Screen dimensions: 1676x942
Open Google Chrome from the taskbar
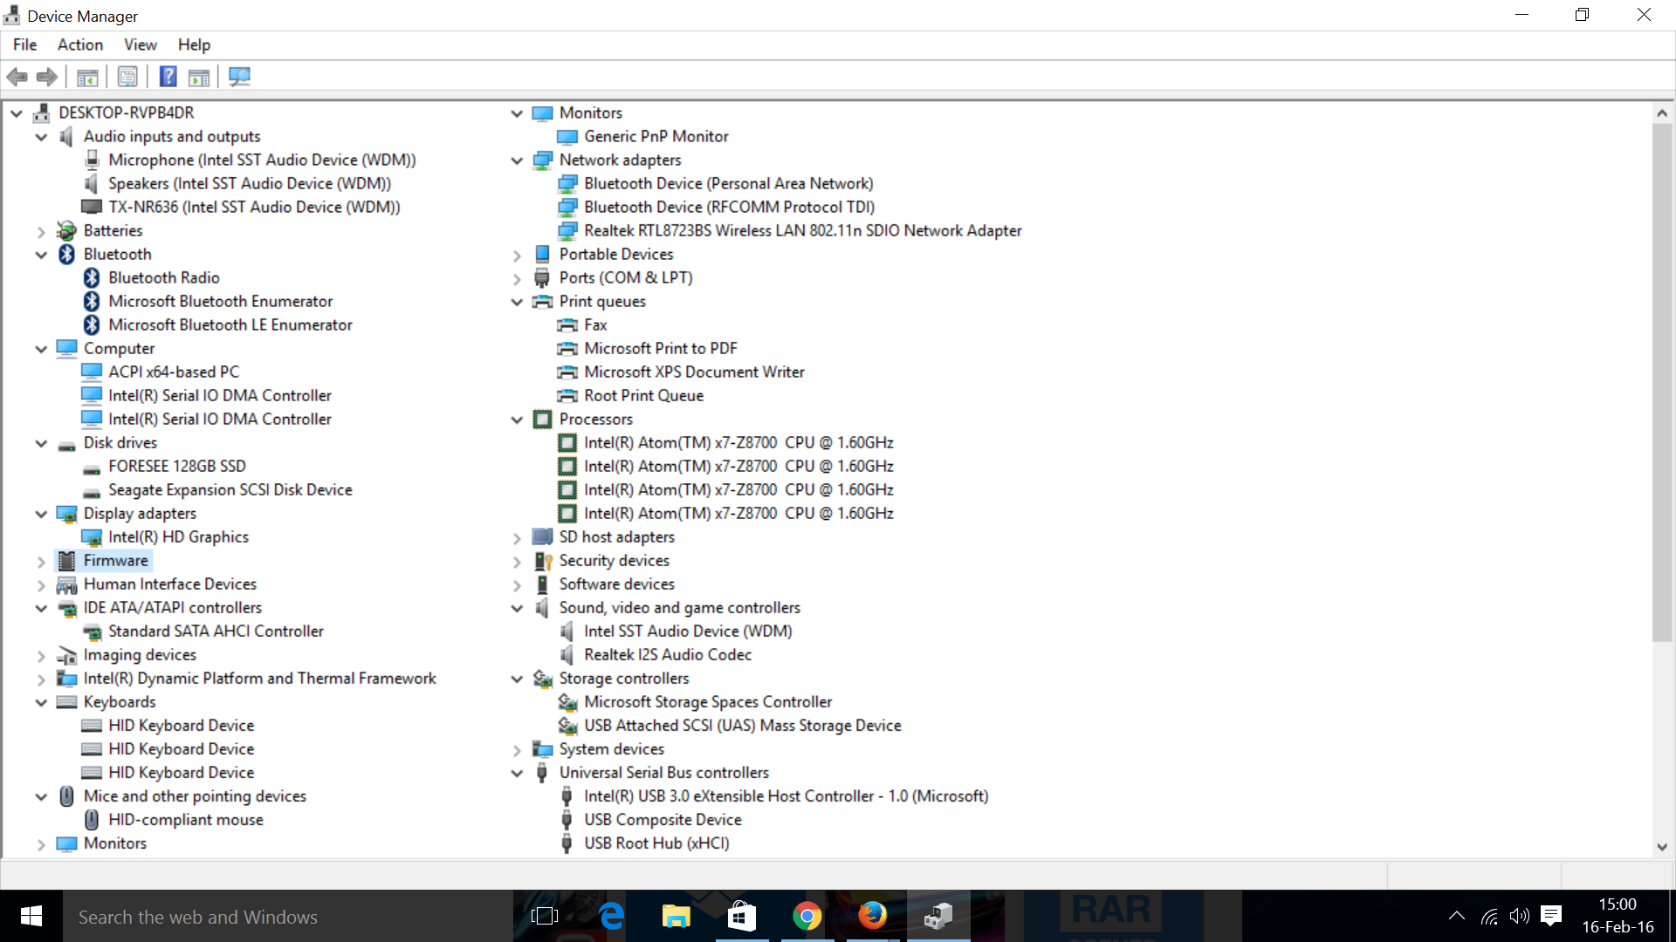(x=807, y=916)
